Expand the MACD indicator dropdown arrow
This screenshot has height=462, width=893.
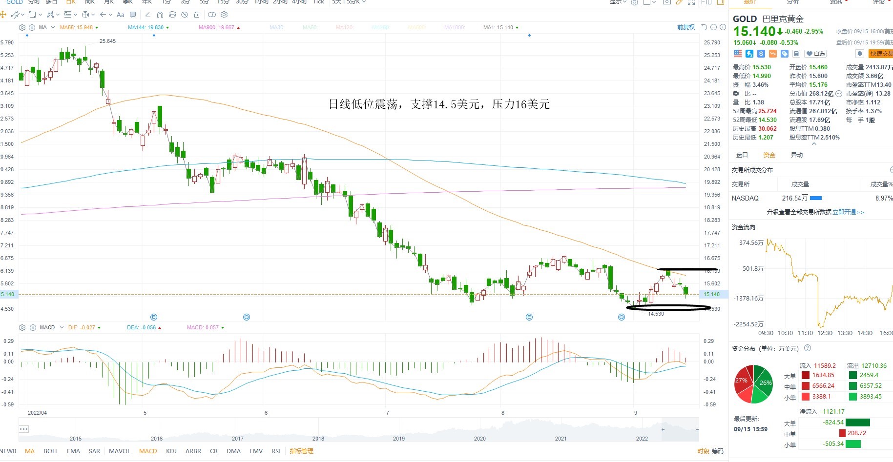[62, 327]
